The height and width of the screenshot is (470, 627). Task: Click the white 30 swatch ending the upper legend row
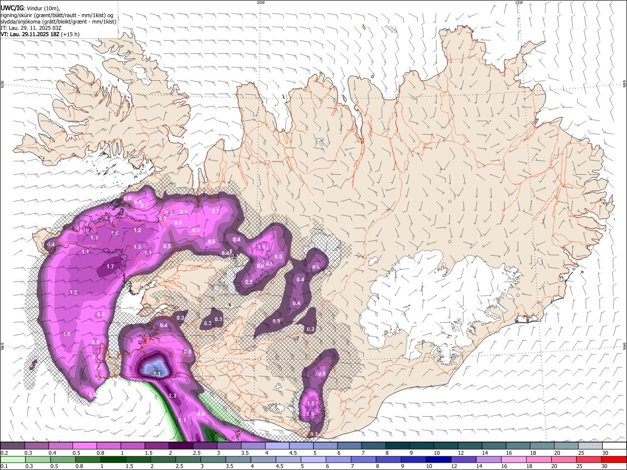(x=615, y=446)
